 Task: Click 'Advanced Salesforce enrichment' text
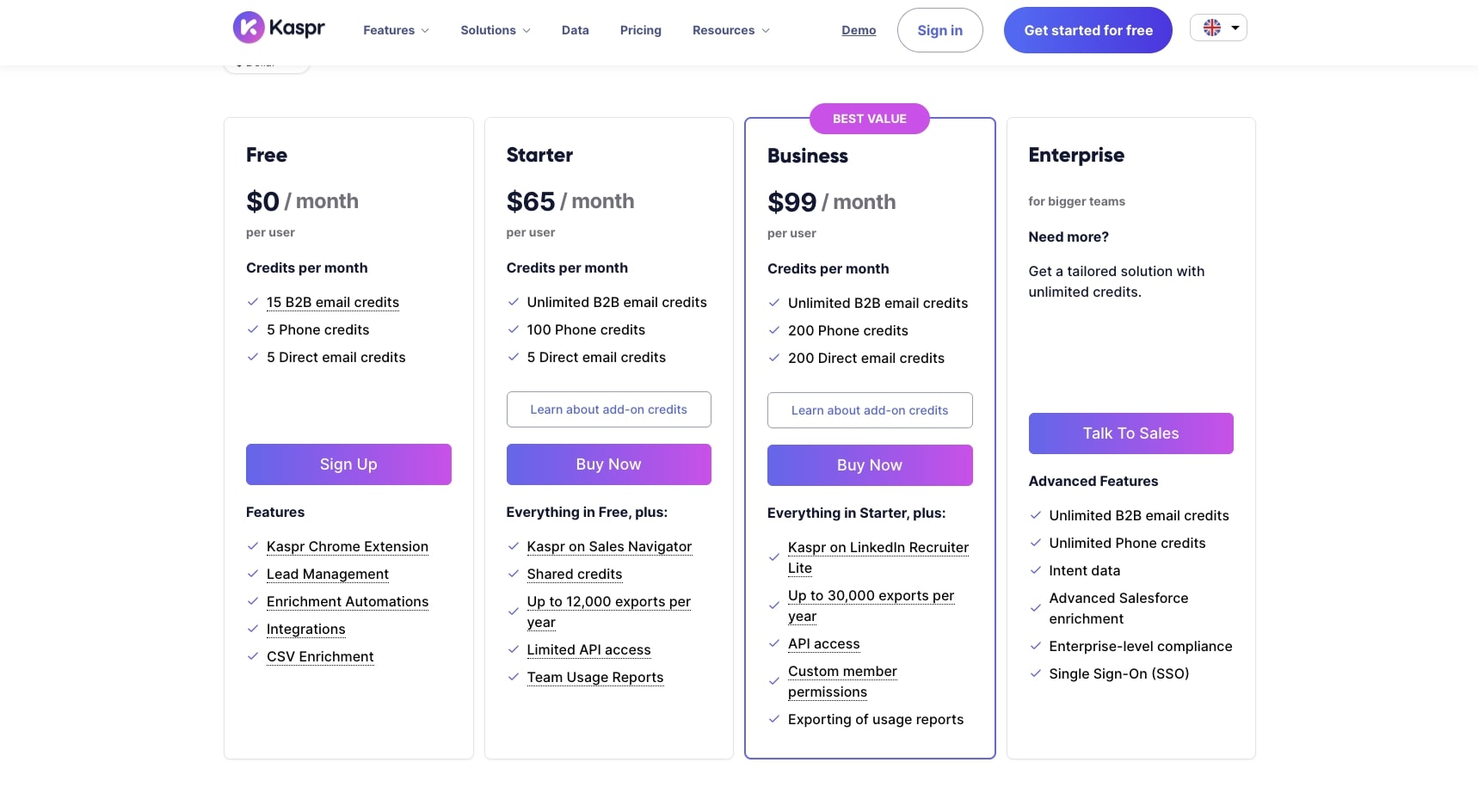pyautogui.click(x=1118, y=608)
